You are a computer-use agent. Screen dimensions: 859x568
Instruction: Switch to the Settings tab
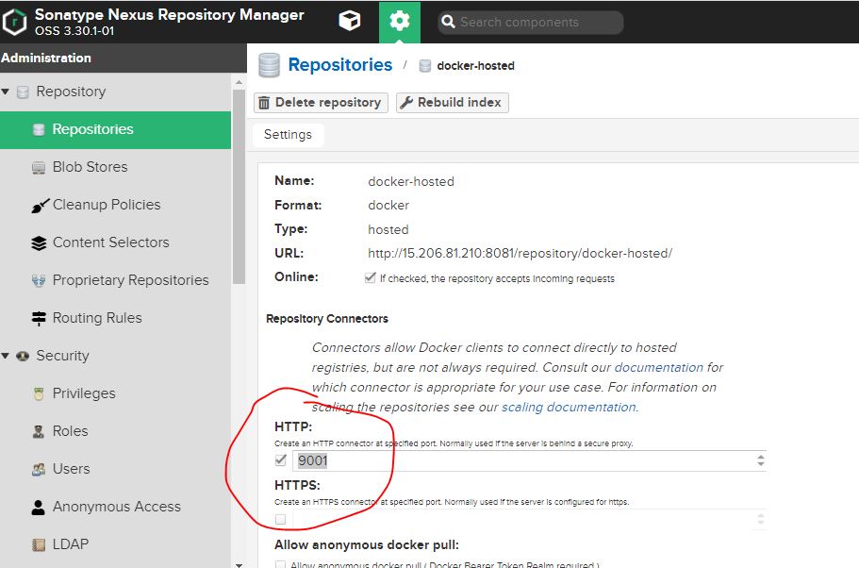pos(288,135)
